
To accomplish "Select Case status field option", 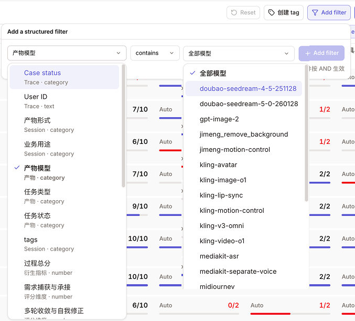I will tap(64, 77).
